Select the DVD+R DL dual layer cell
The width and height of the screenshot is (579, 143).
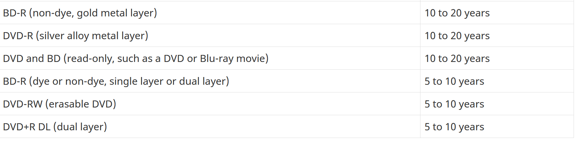(x=210, y=127)
